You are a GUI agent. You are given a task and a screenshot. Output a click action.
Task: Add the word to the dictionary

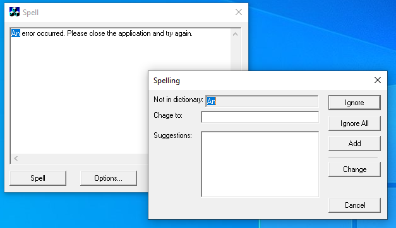[354, 144]
